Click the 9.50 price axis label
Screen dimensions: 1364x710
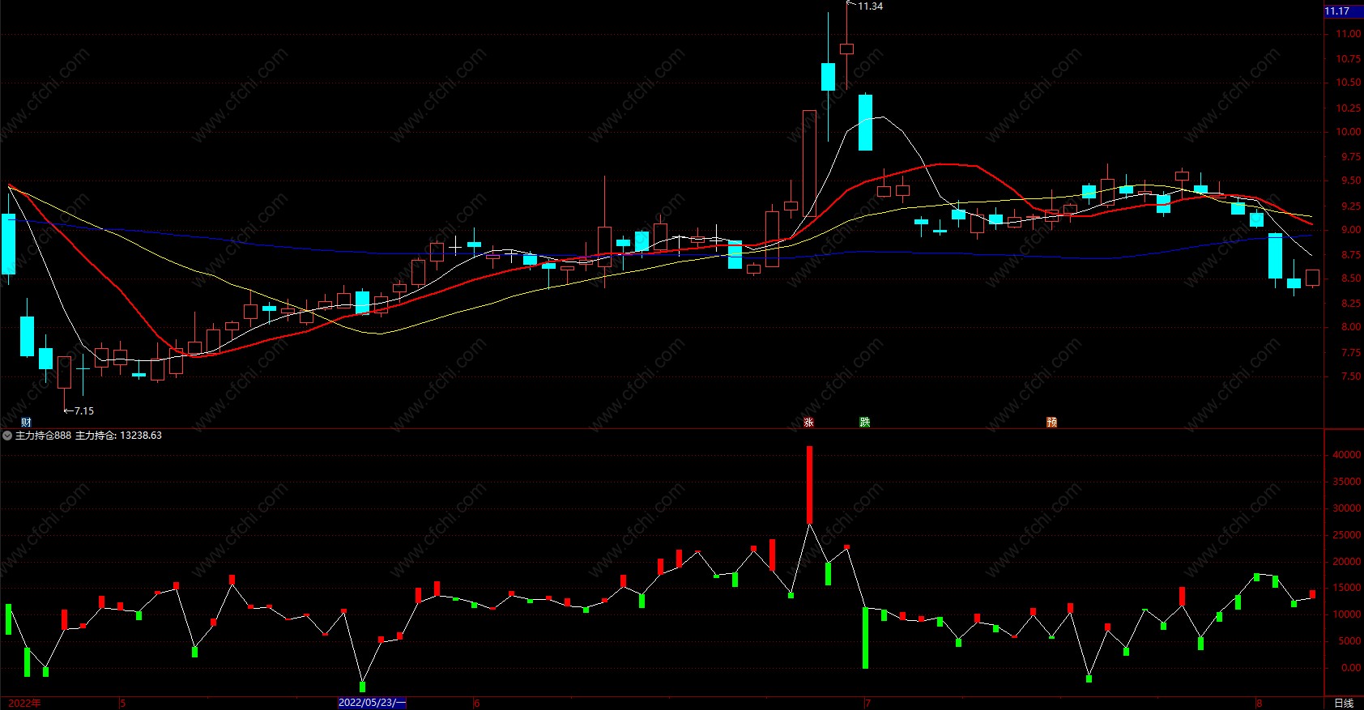point(1351,181)
